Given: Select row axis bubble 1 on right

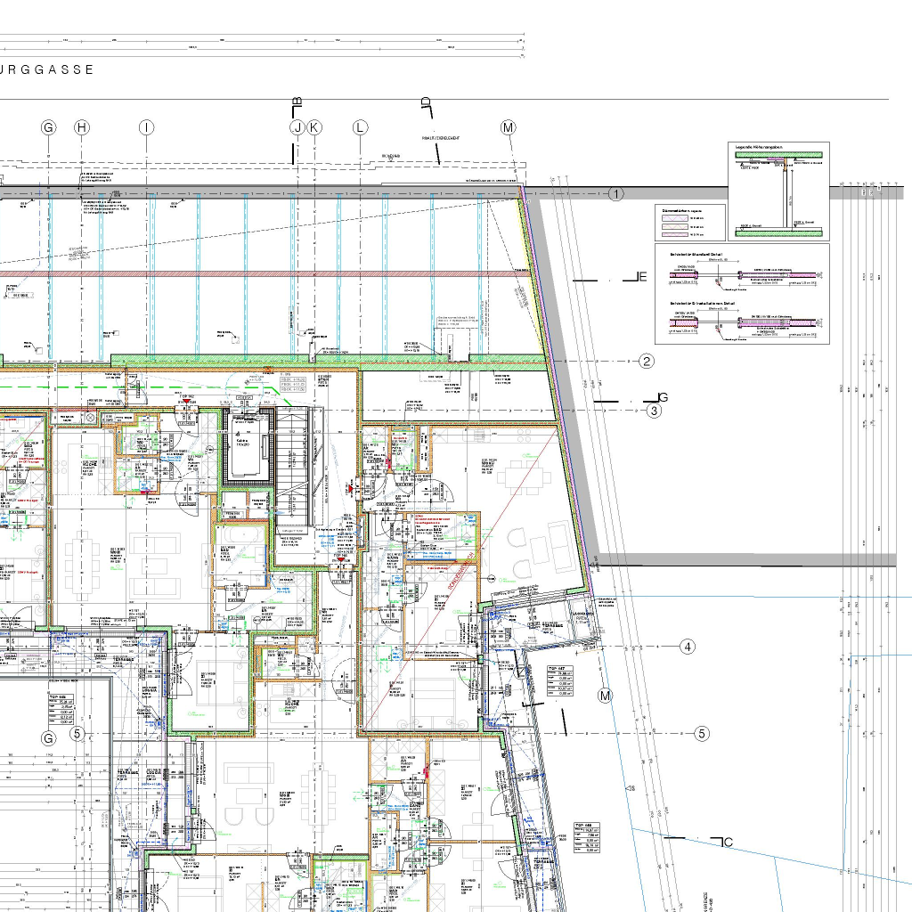Looking at the screenshot, I should [x=616, y=194].
